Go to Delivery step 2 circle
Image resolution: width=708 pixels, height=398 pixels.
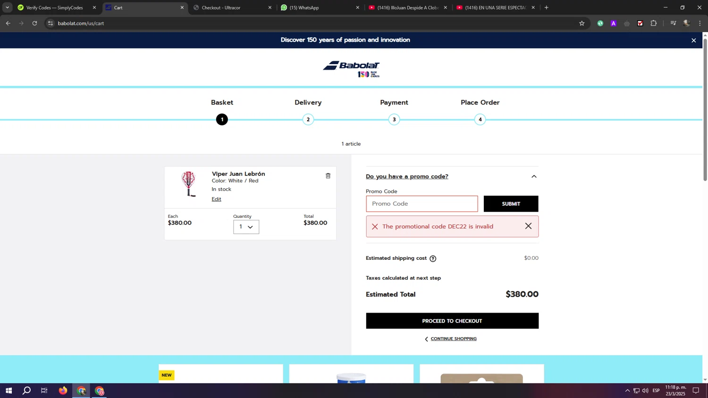click(308, 119)
